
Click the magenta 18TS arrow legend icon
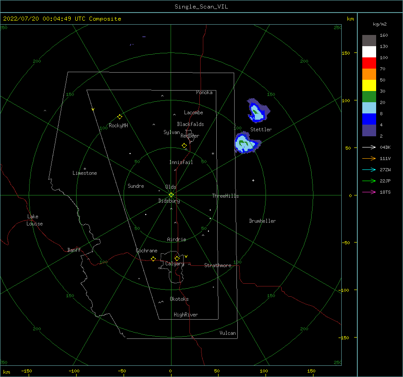369,192
